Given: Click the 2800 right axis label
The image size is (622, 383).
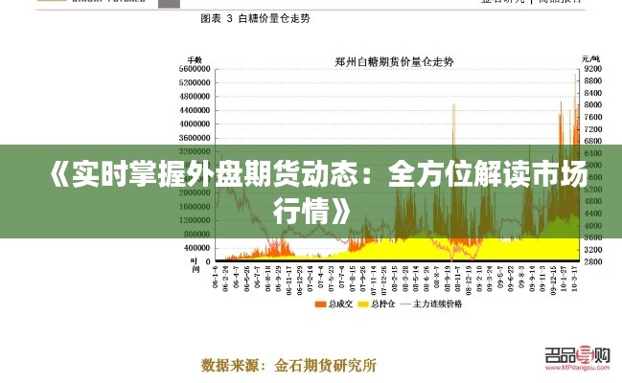Looking at the screenshot, I should tap(592, 260).
